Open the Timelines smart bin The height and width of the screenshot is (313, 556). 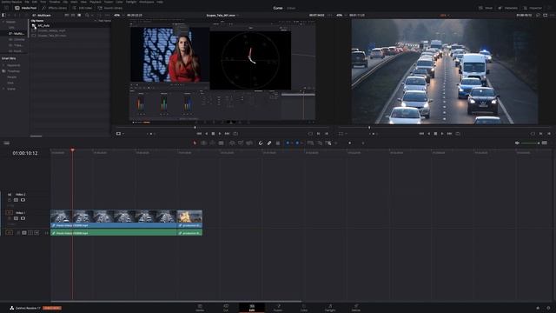pos(14,71)
